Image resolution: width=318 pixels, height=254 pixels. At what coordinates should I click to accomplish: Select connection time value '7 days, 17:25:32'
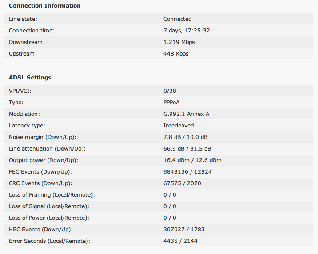click(x=187, y=31)
